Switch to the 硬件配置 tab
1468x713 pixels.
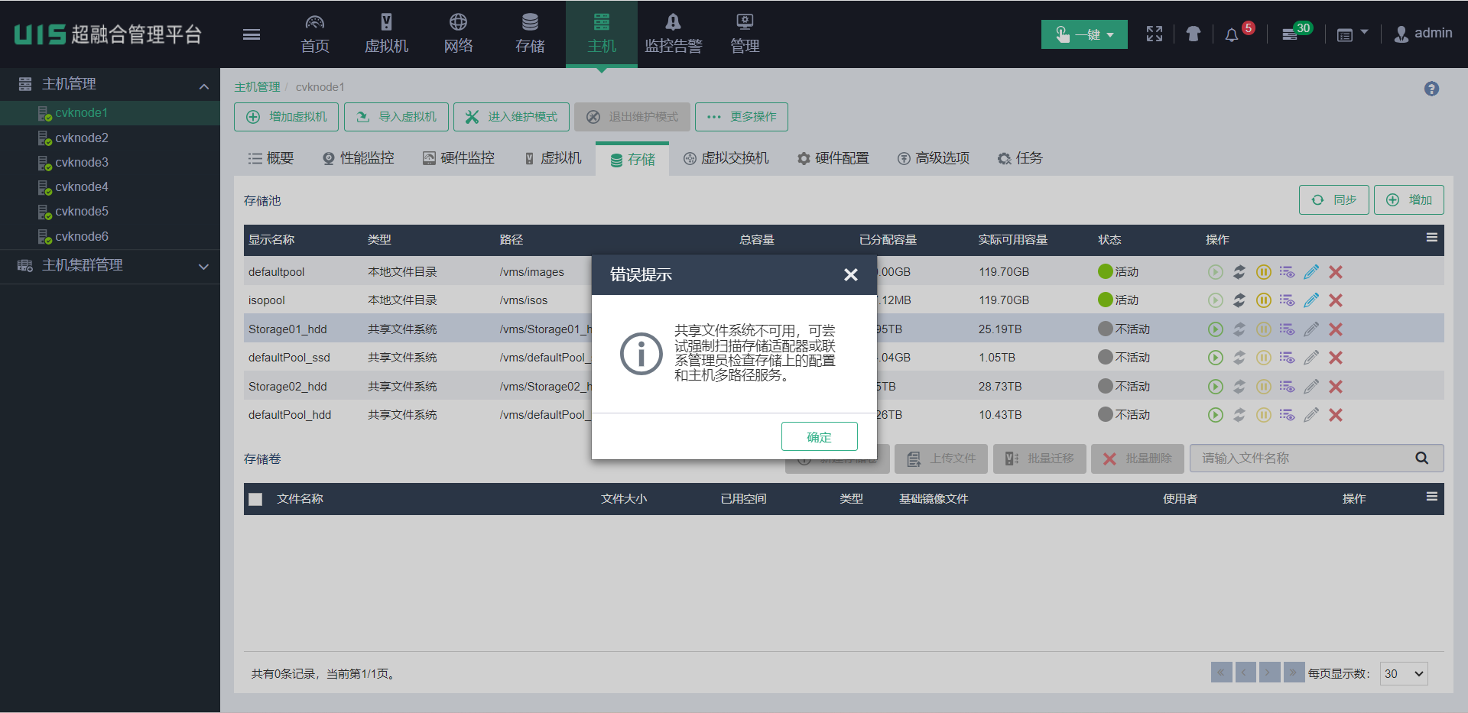833,158
